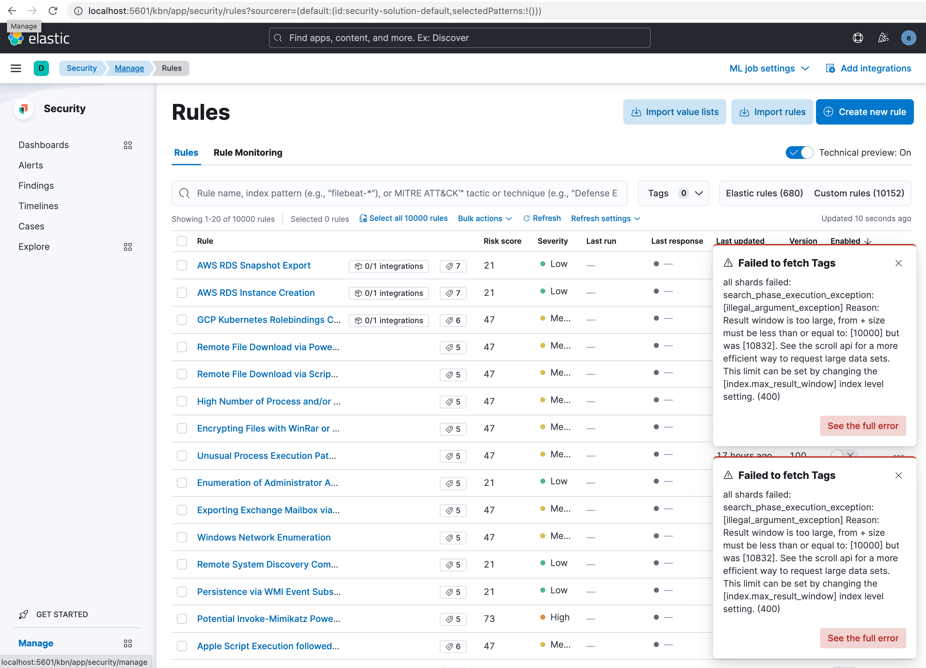Image resolution: width=926 pixels, height=668 pixels.
Task: Click the D space avatar in the breadcrumb
Action: click(x=42, y=68)
